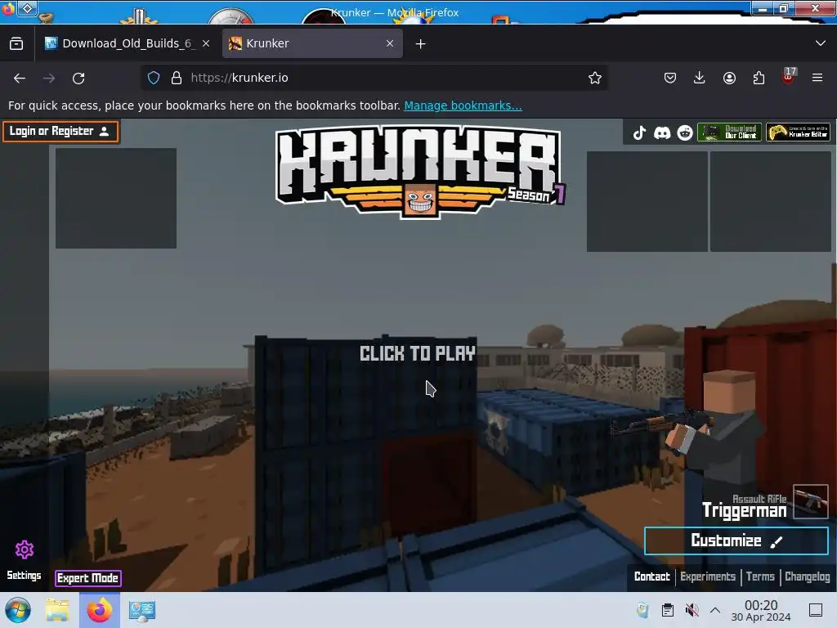Image resolution: width=837 pixels, height=628 pixels.
Task: Switch to Download_Old_Builds tab
Action: click(128, 43)
